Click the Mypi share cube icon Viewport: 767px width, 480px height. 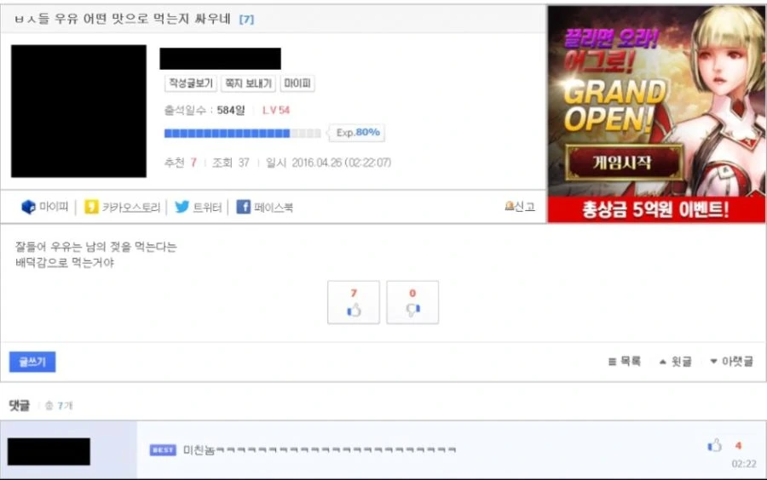point(28,207)
